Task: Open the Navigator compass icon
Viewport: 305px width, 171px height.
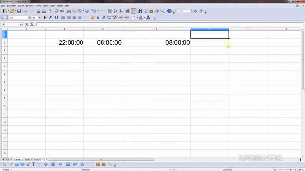Action: pos(146,11)
